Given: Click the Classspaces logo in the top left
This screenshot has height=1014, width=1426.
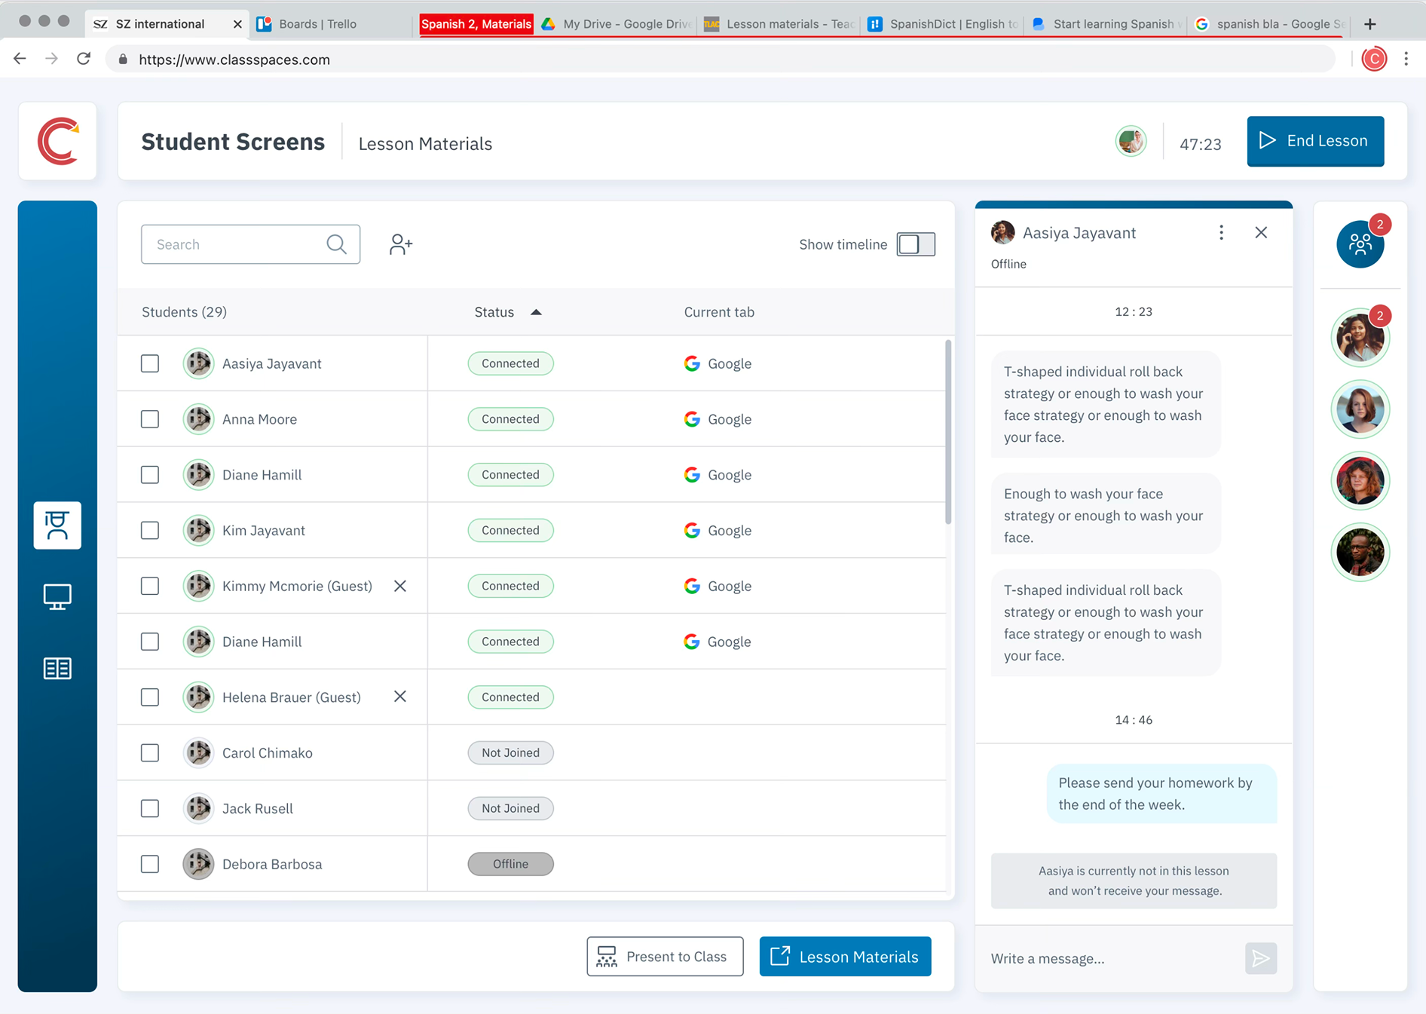Looking at the screenshot, I should tap(57, 140).
